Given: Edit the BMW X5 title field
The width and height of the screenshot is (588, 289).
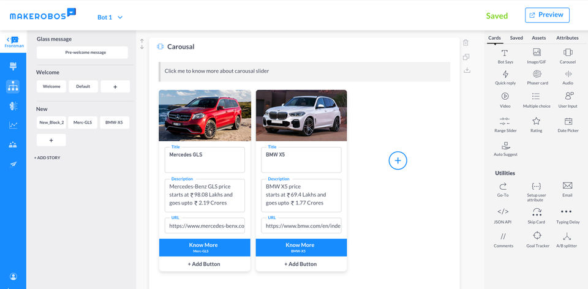Looking at the screenshot, I should click(x=301, y=160).
